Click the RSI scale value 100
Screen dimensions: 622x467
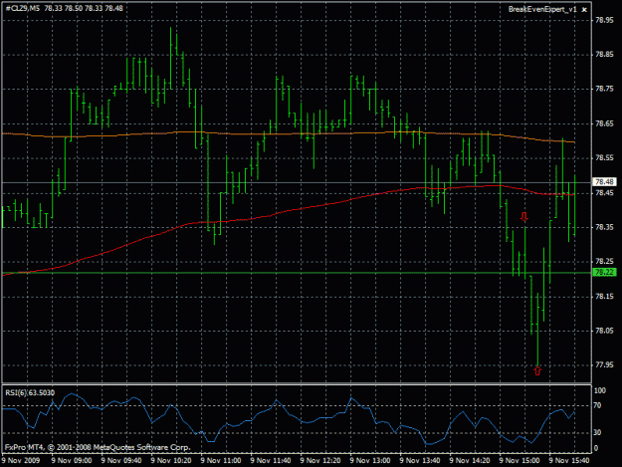point(600,390)
